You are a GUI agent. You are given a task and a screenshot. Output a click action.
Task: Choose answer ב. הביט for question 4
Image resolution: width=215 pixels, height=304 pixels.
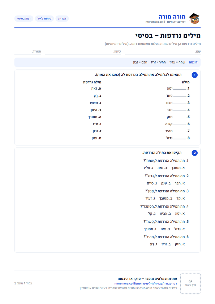click(x=165, y=214)
